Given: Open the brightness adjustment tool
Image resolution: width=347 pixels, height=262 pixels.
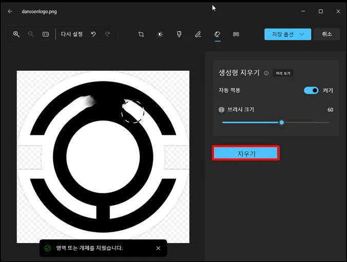Looking at the screenshot, I should pyautogui.click(x=160, y=34).
